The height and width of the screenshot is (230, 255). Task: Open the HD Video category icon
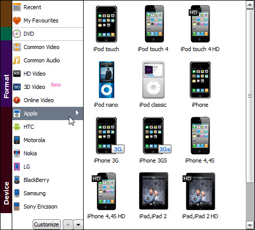pos(17,74)
